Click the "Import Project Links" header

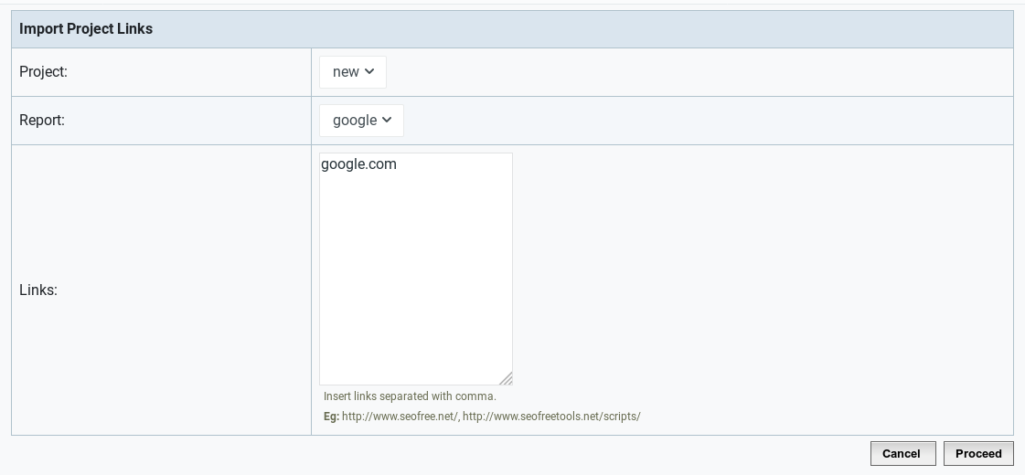86,28
